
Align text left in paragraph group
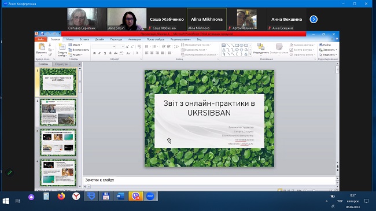(x=146, y=53)
